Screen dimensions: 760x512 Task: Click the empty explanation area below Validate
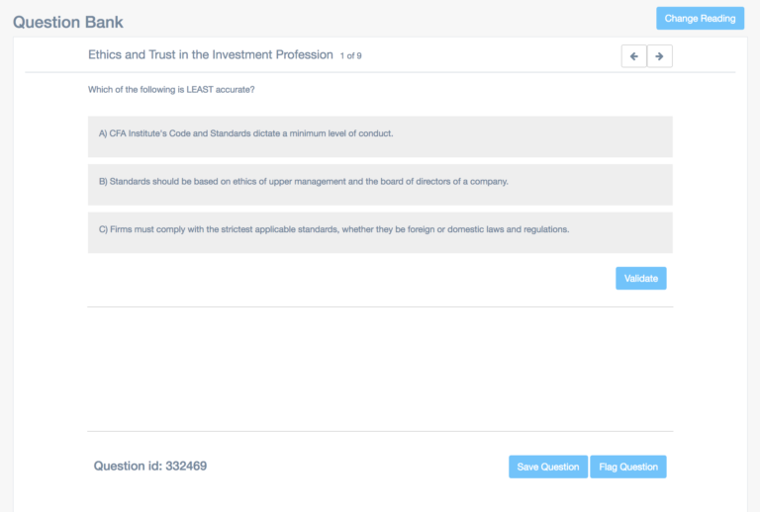tap(380, 369)
